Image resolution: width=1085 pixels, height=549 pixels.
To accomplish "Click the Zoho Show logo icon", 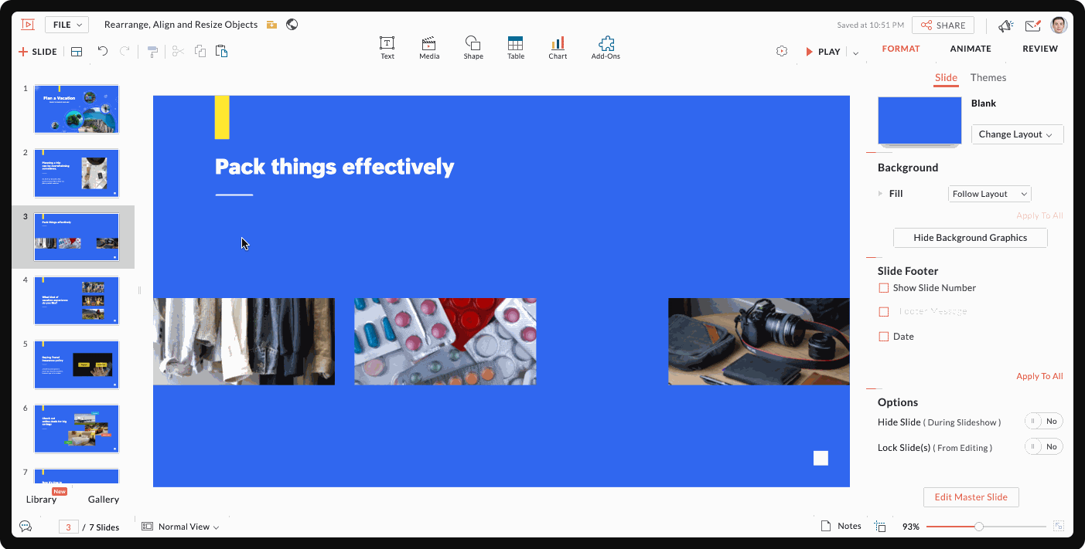I will [28, 25].
